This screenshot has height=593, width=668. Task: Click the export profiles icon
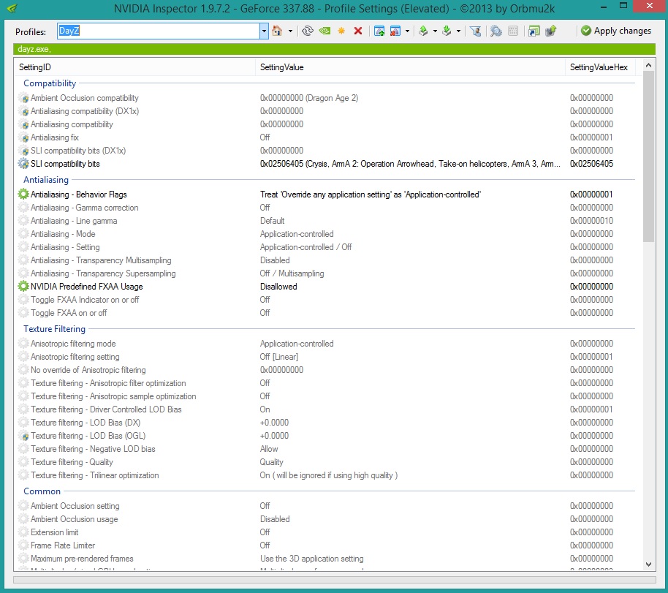tap(423, 31)
